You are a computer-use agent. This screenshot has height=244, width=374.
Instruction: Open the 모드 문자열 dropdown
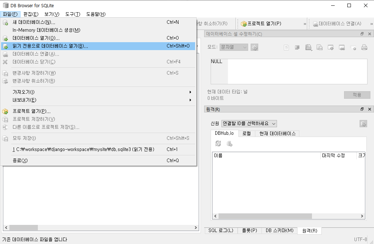click(234, 47)
